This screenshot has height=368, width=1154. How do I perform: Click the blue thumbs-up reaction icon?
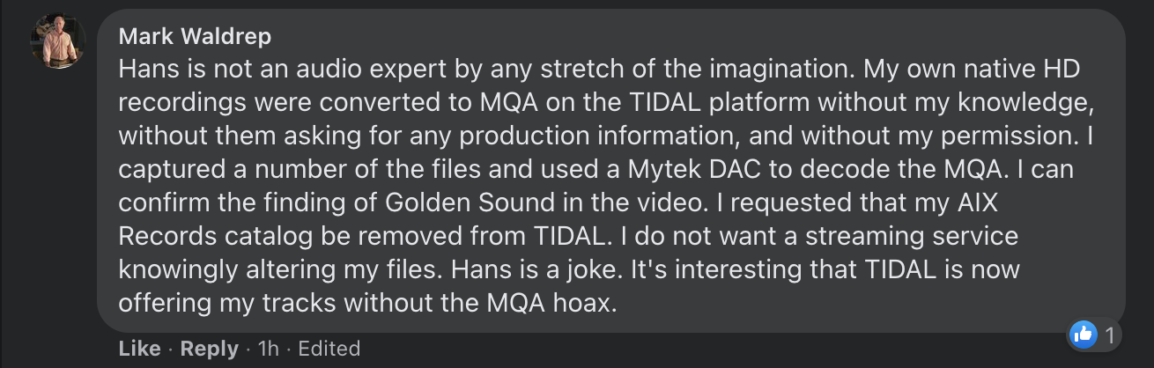[x=1083, y=335]
